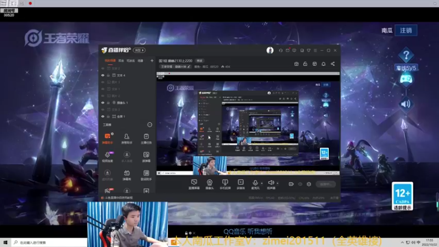Open hamburger menu in streaming app title bar

click(315, 50)
